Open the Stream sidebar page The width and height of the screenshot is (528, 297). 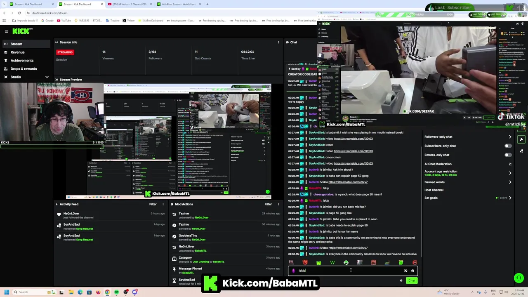(x=27, y=44)
